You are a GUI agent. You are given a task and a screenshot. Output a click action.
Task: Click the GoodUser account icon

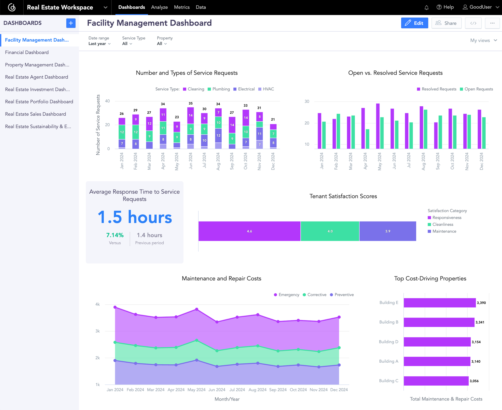coord(465,7)
